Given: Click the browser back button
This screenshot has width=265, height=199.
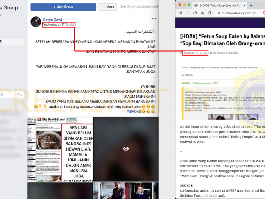Looking at the screenshot, I should [181, 13].
